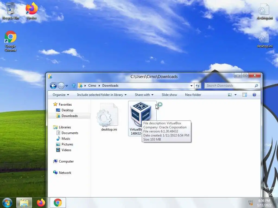Select Favorites in navigation pane

(x=63, y=105)
